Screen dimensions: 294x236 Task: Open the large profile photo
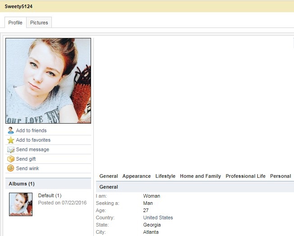coord(48,81)
